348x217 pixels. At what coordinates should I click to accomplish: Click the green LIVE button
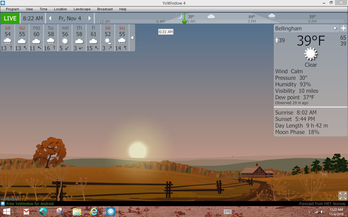click(x=10, y=18)
